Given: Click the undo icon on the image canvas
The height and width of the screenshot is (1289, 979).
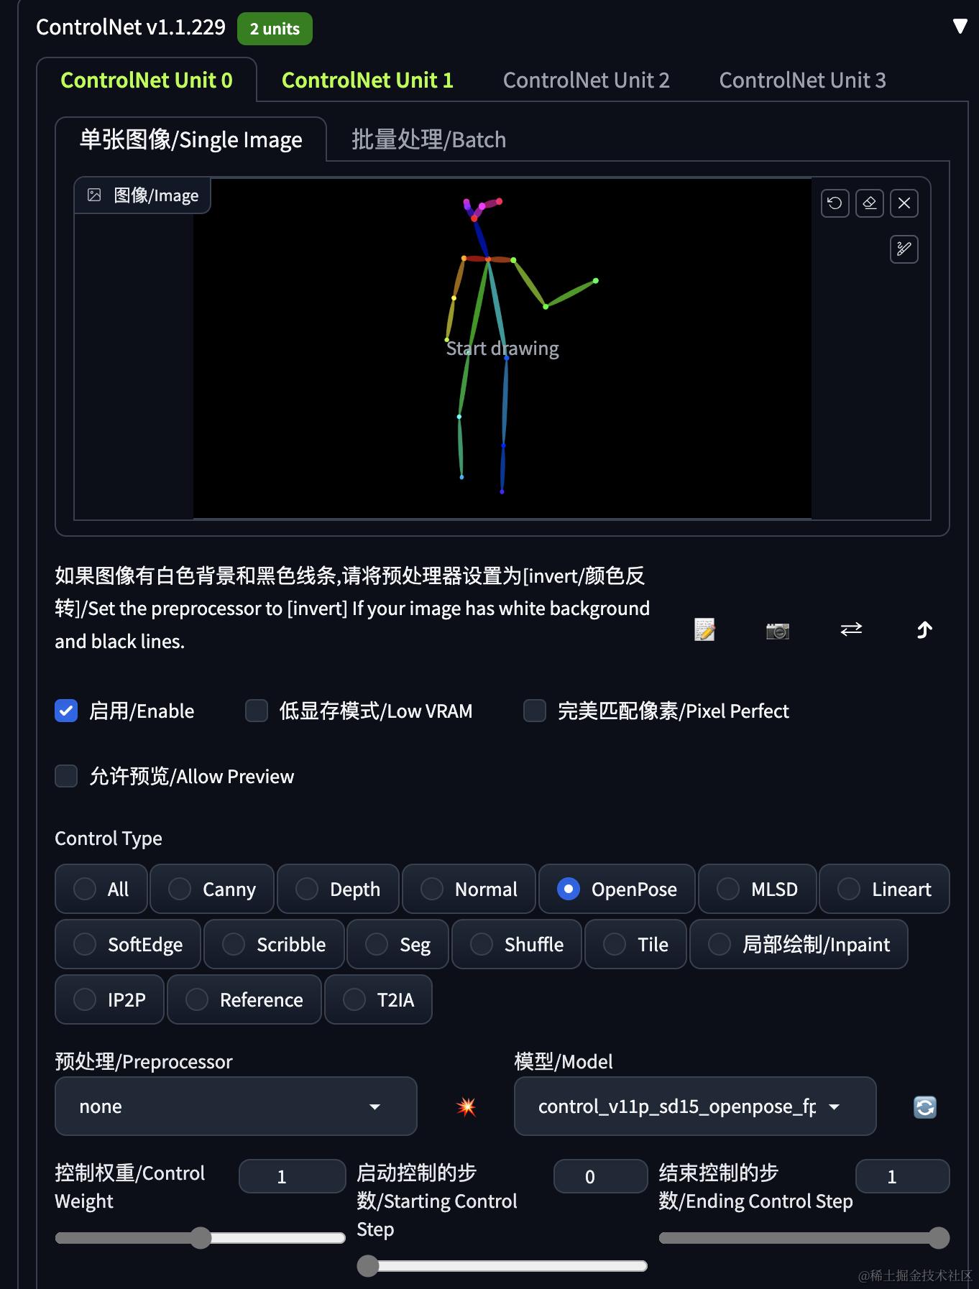Looking at the screenshot, I should point(835,203).
